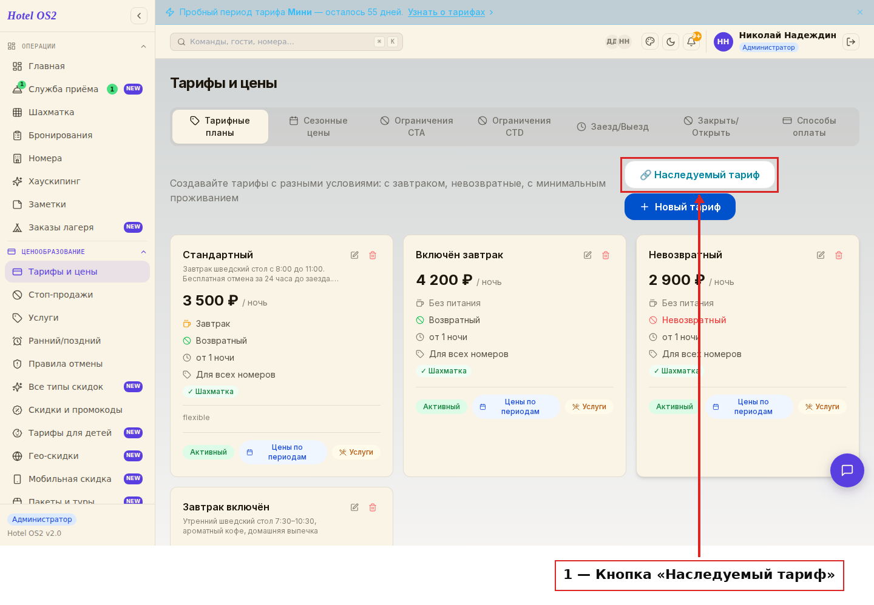Image resolution: width=874 pixels, height=605 pixels.
Task: Open the color theme palette icon
Action: [x=650, y=42]
